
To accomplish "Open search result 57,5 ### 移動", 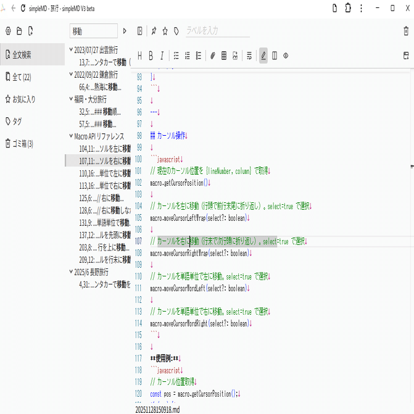I will pyautogui.click(x=98, y=124).
